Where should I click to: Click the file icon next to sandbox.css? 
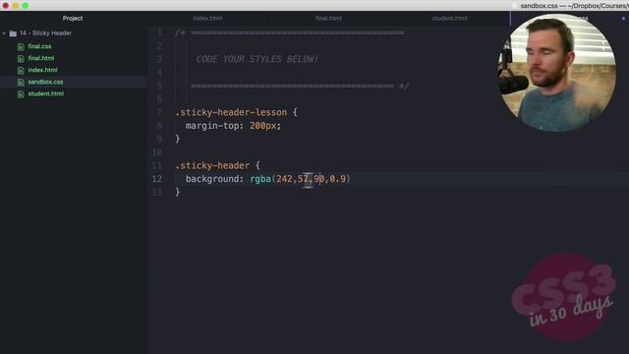coord(21,83)
